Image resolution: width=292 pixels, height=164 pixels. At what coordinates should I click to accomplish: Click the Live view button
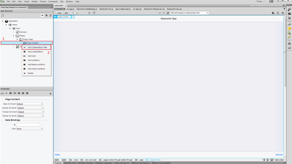pos(73,13)
